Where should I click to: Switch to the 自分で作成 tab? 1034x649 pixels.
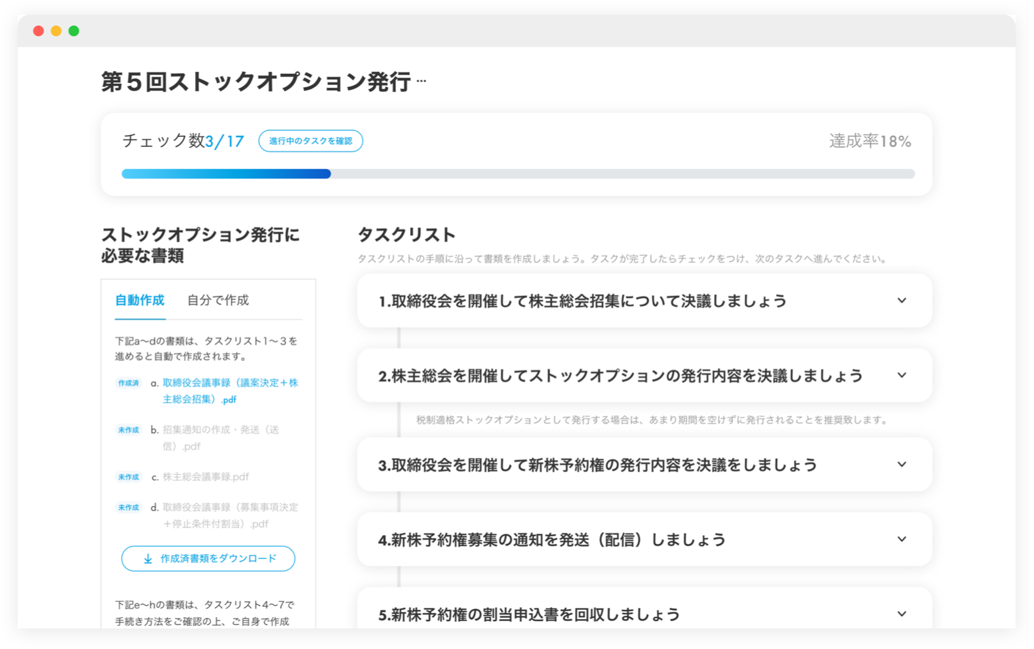(x=218, y=301)
